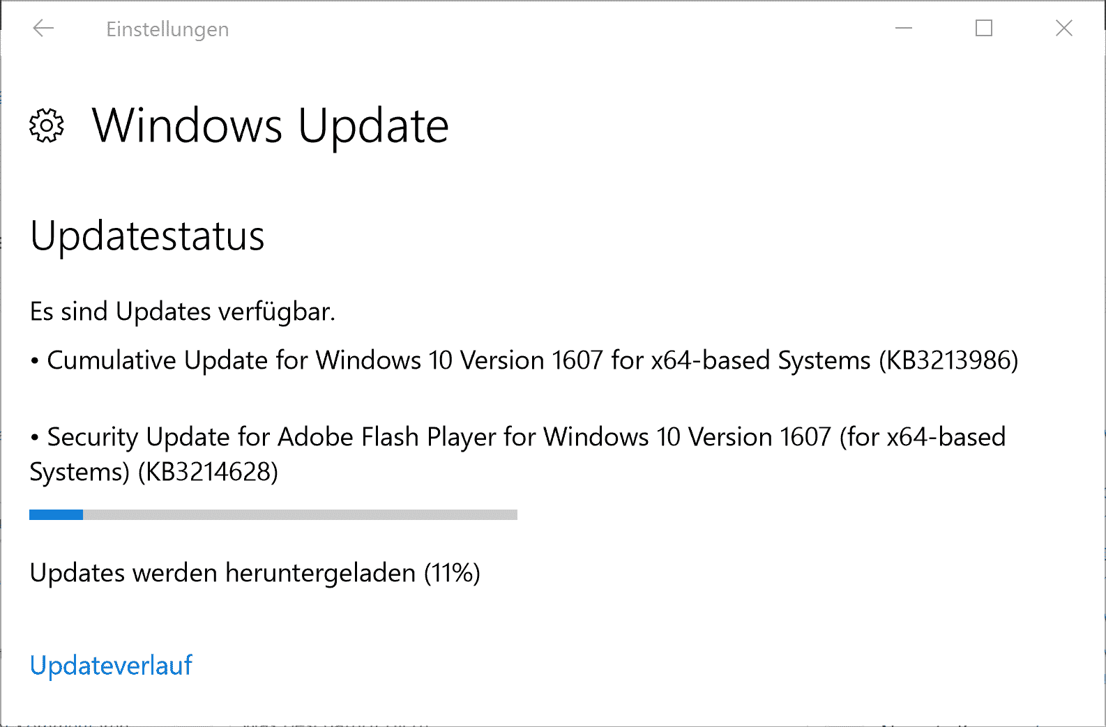Click the Einstellungen title text
This screenshot has height=727, width=1106.
click(x=167, y=29)
